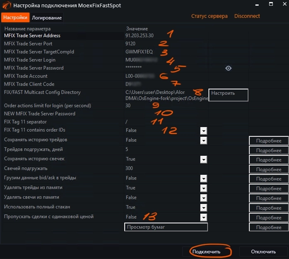The image size is (289, 259).
Task: Select the MFIX Trade Server TargetCompId label
Action: coord(39,52)
